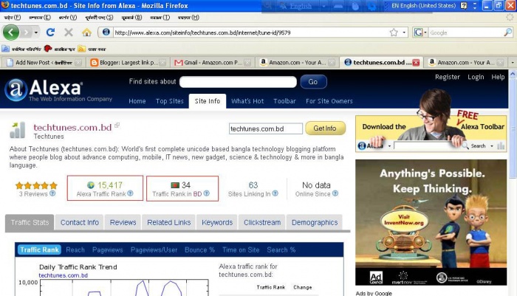Select the Related Links tab
This screenshot has height=296, width=517.
coord(169,222)
